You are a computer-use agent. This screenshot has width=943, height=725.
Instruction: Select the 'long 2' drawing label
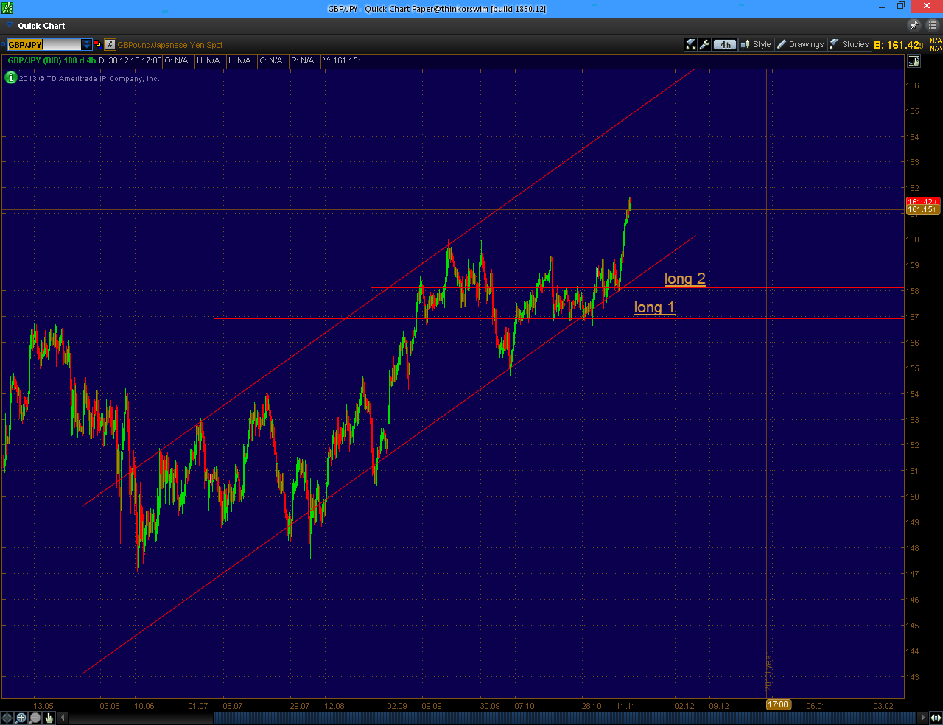click(684, 279)
